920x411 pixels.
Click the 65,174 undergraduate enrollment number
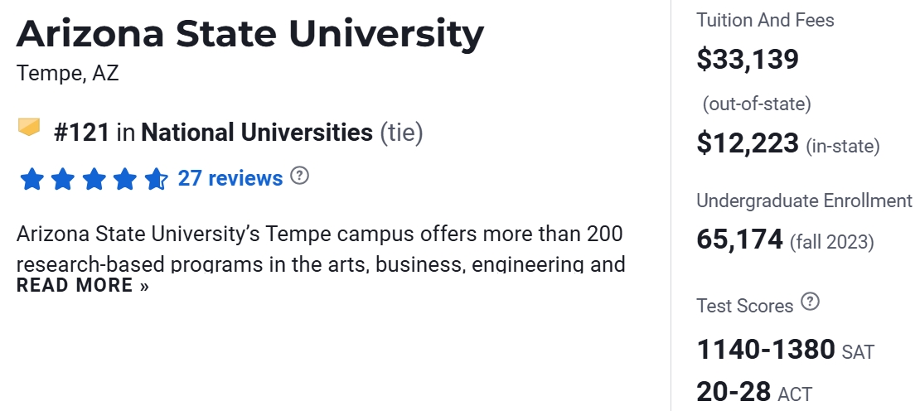(x=739, y=239)
